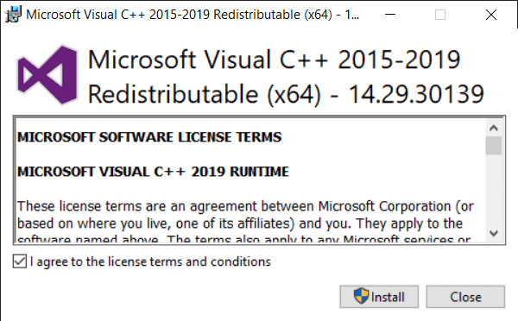
Task: Click the 'I agree to the license terms' label
Action: (150, 261)
